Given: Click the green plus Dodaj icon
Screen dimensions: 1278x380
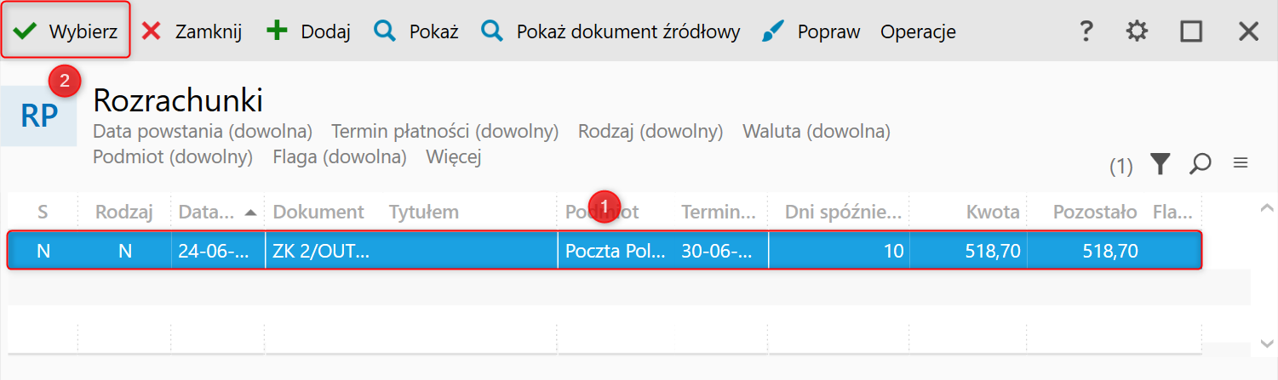Looking at the screenshot, I should 278,31.
